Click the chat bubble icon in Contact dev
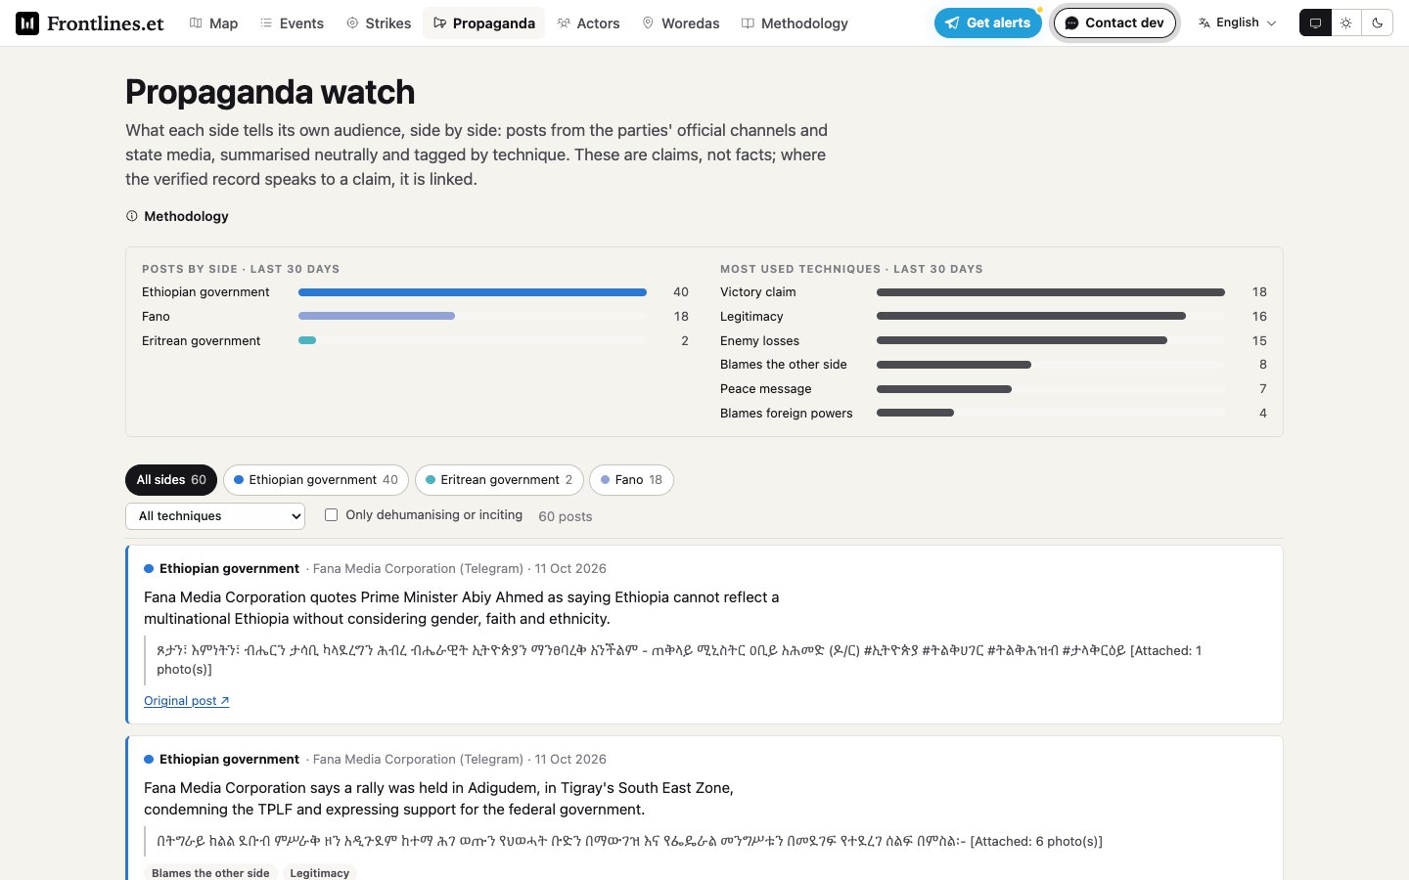1409x880 pixels. [x=1072, y=22]
